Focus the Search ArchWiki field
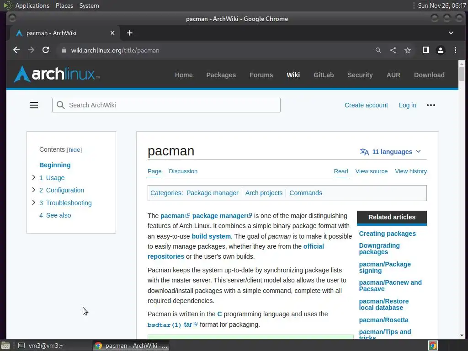This screenshot has height=351, width=468. (x=166, y=105)
